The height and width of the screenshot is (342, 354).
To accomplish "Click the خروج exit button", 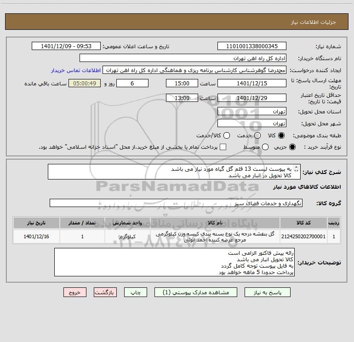I will coord(75,292).
